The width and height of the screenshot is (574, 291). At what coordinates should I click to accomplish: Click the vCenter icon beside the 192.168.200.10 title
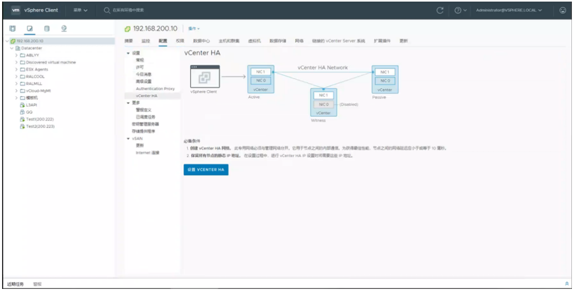(x=128, y=29)
